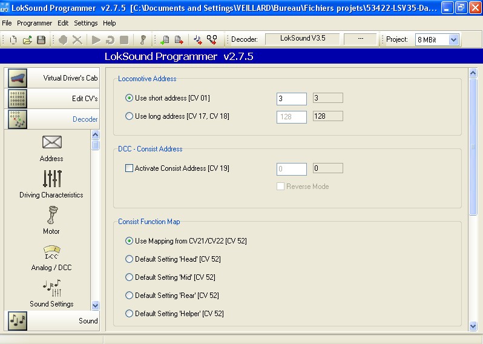Click the write sound notes icon with red arrow
The width and height of the screenshot is (483, 344).
(x=198, y=40)
